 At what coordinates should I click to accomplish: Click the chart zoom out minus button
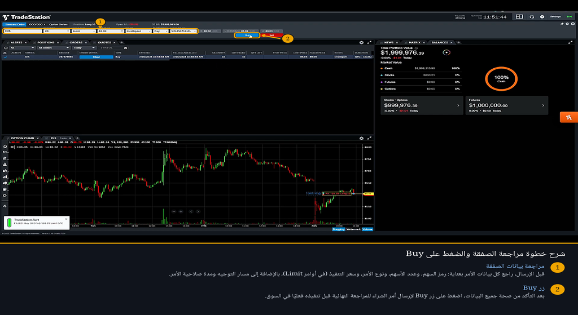point(174,211)
